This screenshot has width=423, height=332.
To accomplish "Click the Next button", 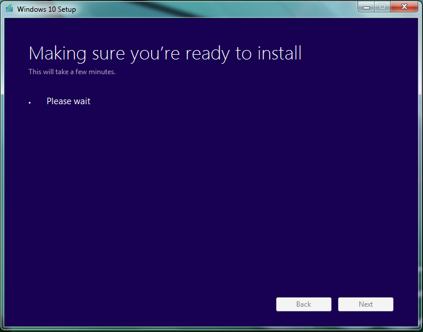I will [x=366, y=304].
